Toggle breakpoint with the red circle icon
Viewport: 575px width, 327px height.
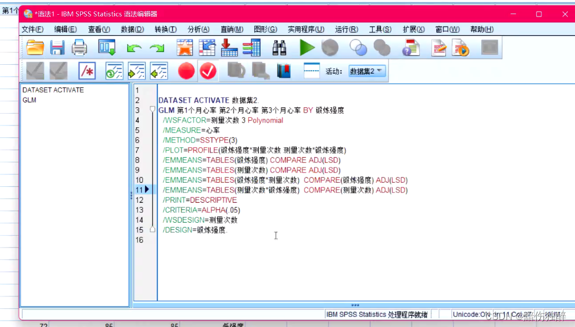pyautogui.click(x=186, y=71)
